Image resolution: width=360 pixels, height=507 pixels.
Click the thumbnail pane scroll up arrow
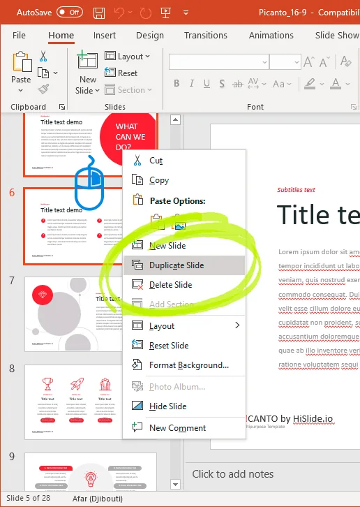point(175,120)
